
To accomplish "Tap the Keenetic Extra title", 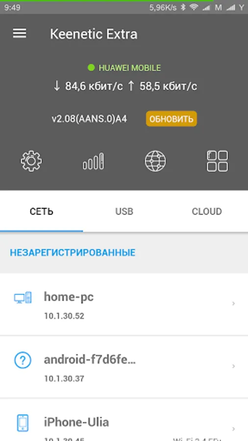I will pyautogui.click(x=94, y=34).
